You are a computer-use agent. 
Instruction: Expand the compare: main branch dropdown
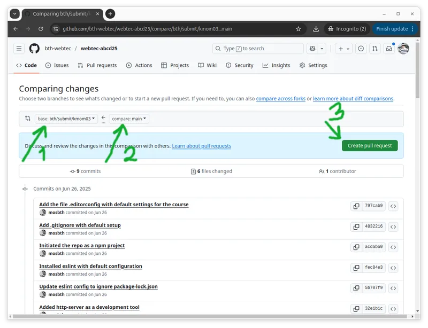(x=129, y=119)
